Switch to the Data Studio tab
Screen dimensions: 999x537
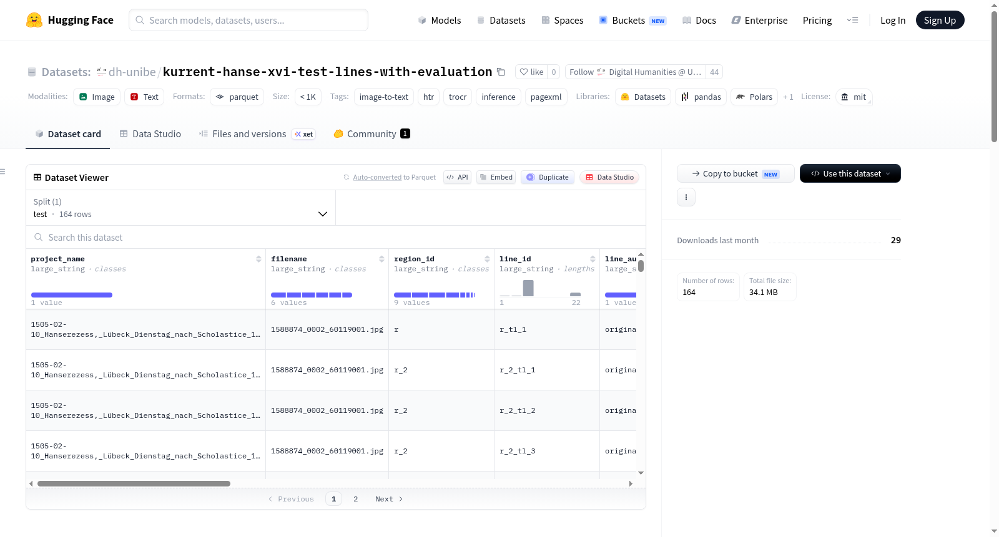pyautogui.click(x=150, y=133)
